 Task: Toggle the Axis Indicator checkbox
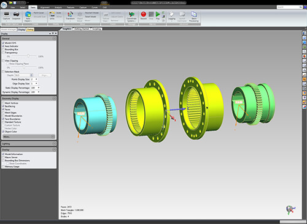coord(3,47)
